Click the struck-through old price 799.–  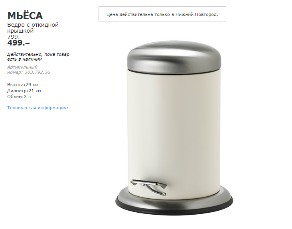tap(15, 37)
